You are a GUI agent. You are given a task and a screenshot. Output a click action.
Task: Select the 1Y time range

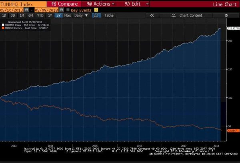tap(50, 15)
